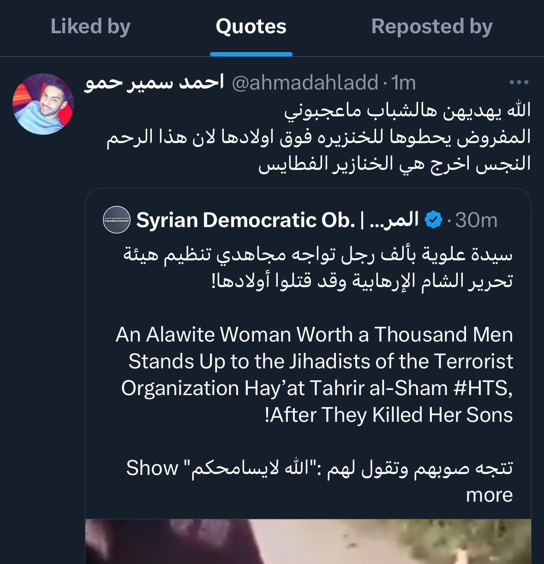Screen dimensions: 544x564
Task: Open the three-dot more options menu
Action: tap(519, 83)
